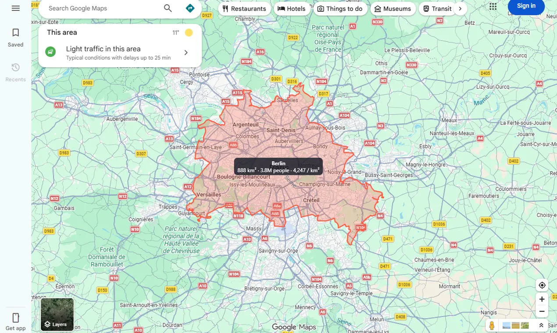
Task: Click the Bussy-Saint-Georges map label
Action: (x=389, y=175)
